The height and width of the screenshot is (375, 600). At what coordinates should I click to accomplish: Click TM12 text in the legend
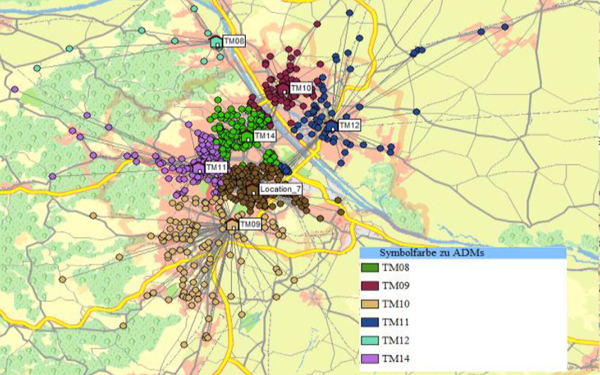point(396,341)
